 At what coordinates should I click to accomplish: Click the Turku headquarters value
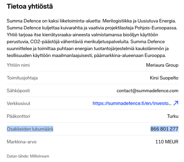coord(173,116)
